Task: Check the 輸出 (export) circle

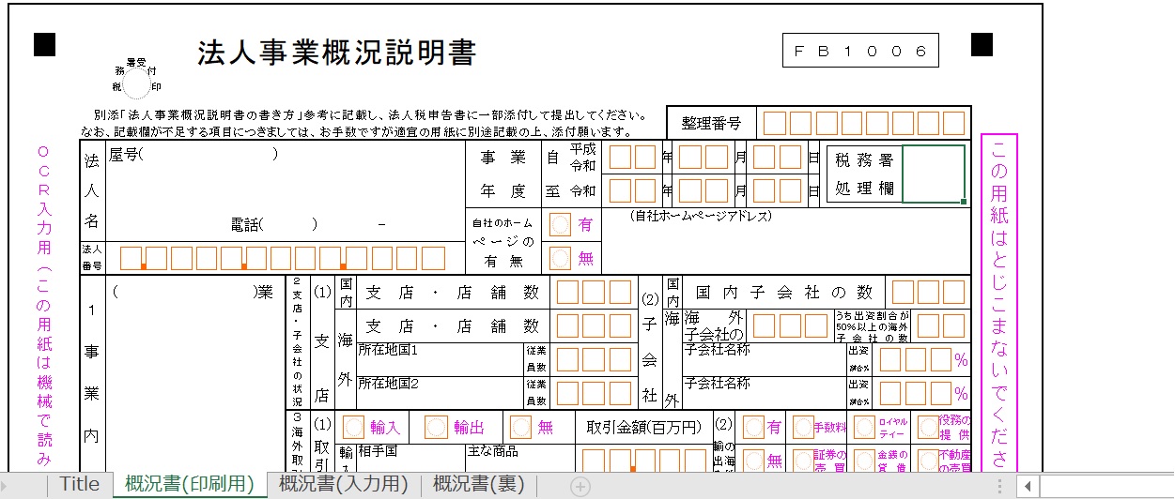Action: [x=436, y=427]
